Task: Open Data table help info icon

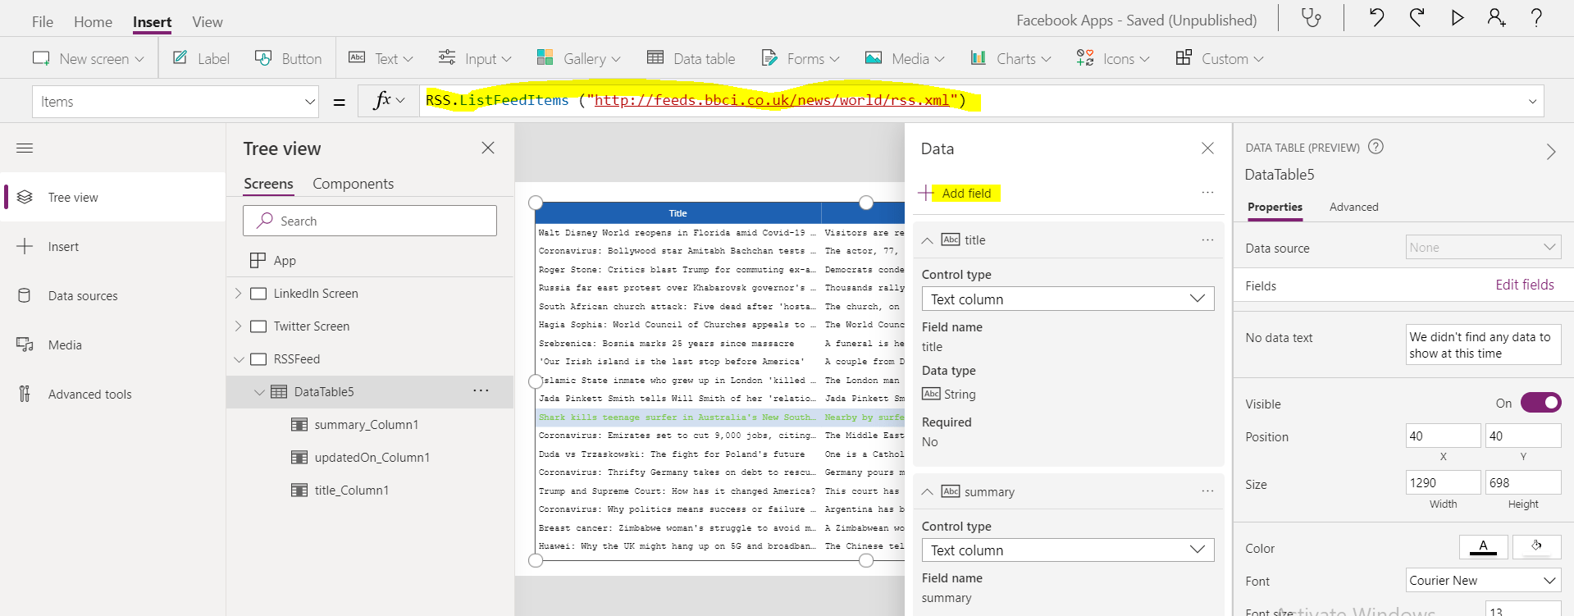Action: click(x=1376, y=147)
